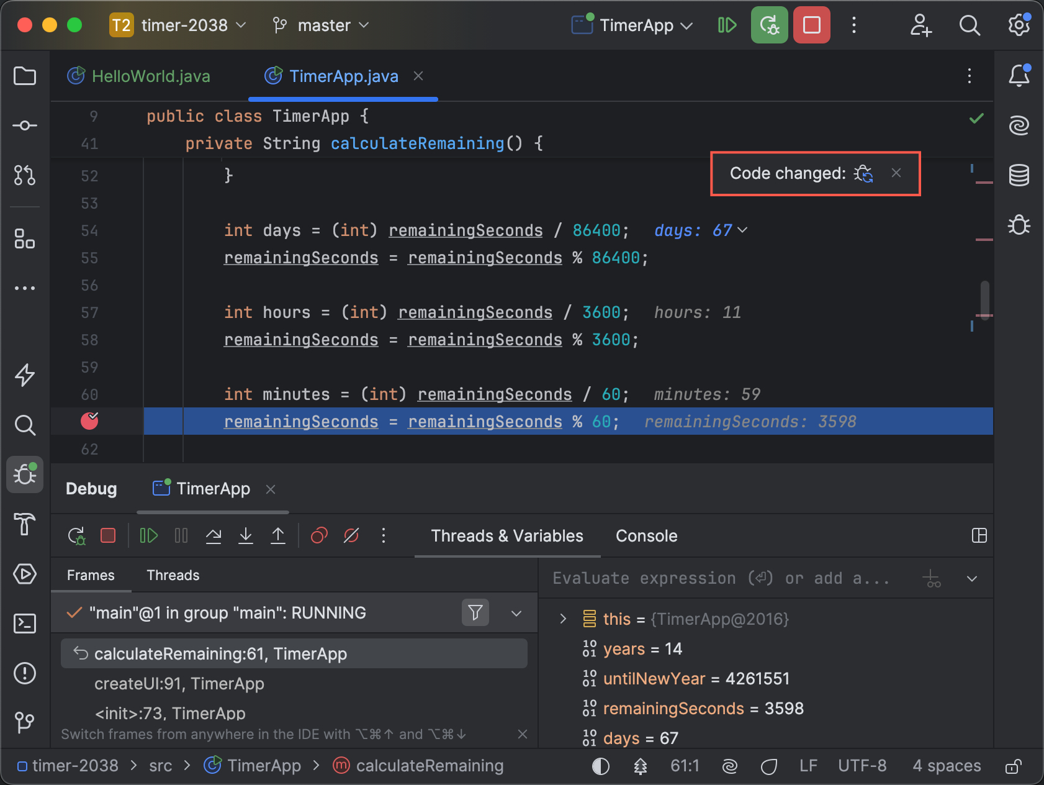
Task: Select the createUI:91 frame in the Frames list
Action: click(x=179, y=684)
